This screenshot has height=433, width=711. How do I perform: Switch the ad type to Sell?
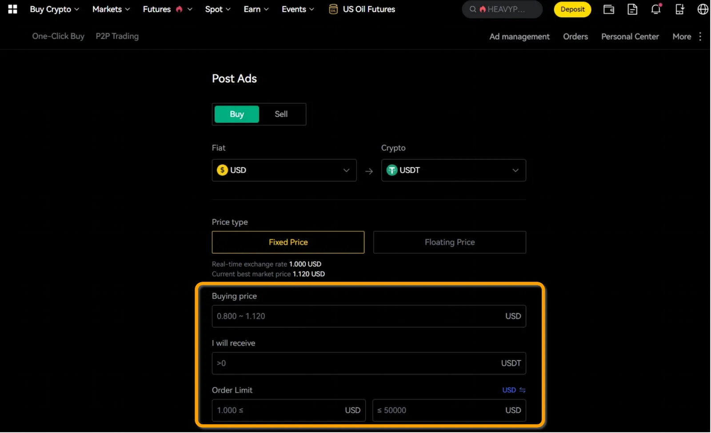point(281,114)
